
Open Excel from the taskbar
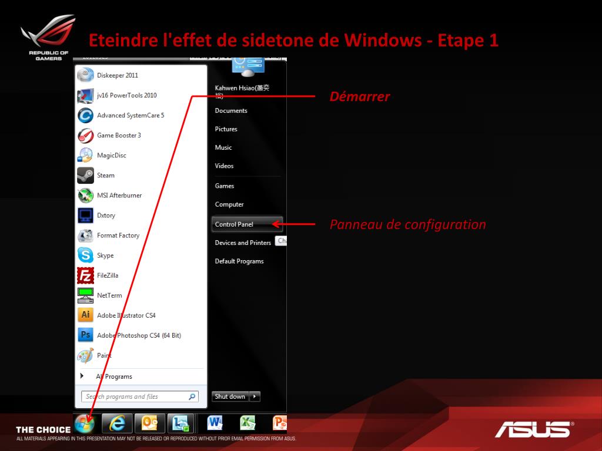point(248,423)
